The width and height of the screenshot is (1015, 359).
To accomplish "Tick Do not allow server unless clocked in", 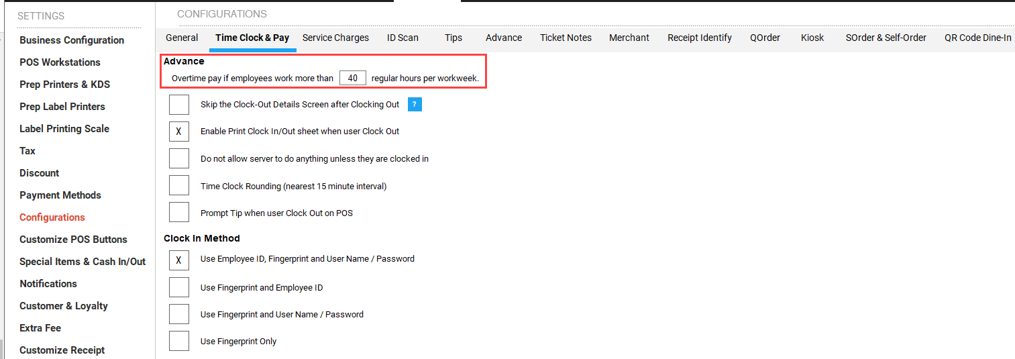I will pyautogui.click(x=179, y=159).
